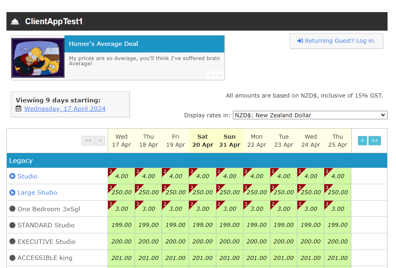Click the circle icon beside One Bedroom 3xSgl
The height and width of the screenshot is (268, 396).
coord(12,209)
